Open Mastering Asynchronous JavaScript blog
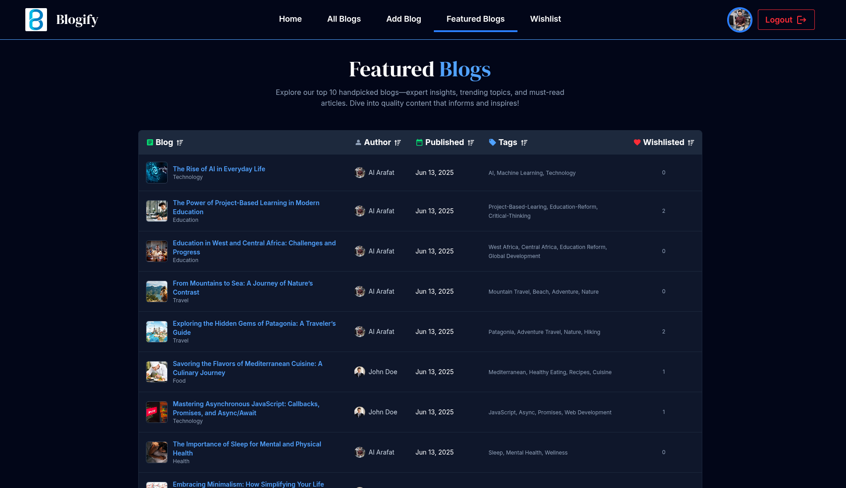This screenshot has width=846, height=488. pos(246,408)
